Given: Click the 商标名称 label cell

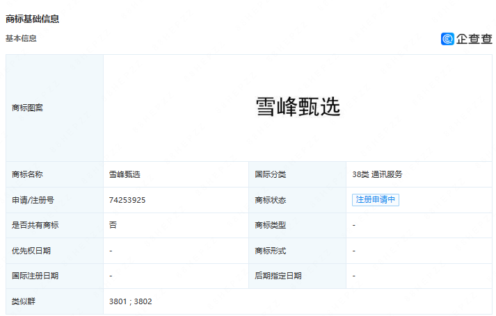Looking at the screenshot, I should point(55,174).
